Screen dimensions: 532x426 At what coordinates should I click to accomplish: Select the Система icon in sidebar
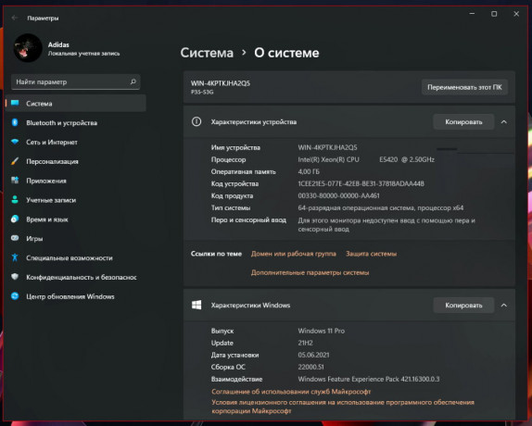(x=15, y=103)
